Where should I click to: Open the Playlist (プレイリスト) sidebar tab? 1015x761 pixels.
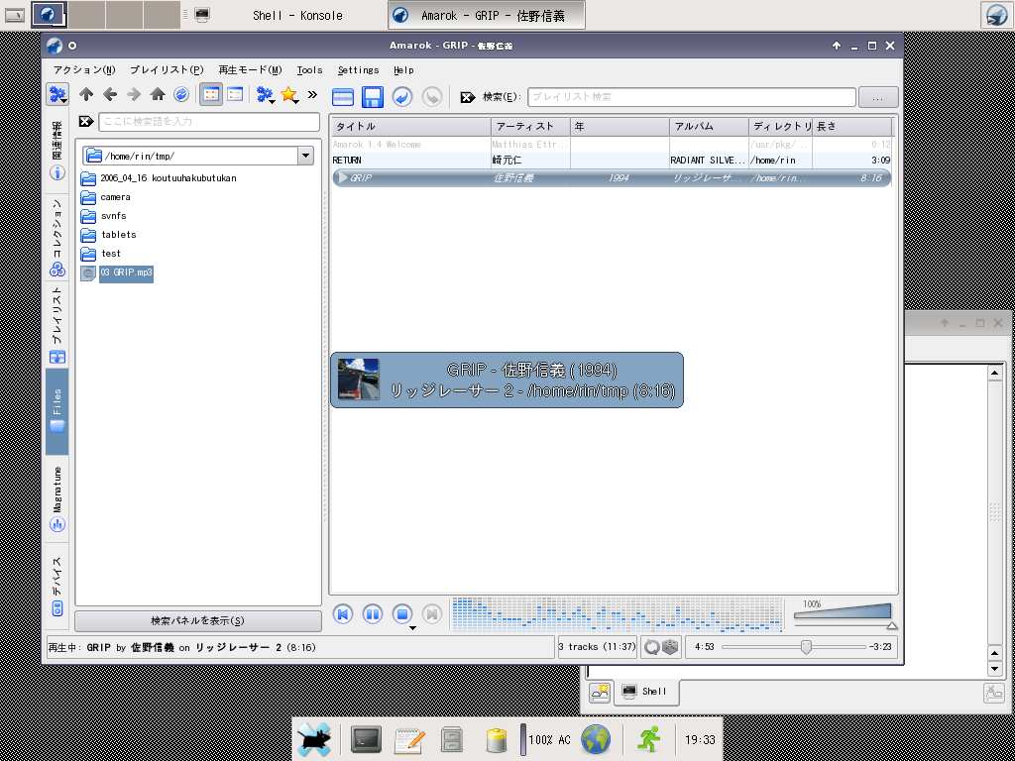[57, 325]
